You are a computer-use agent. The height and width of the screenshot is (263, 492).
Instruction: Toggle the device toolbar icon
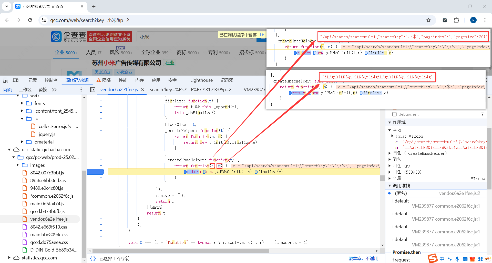pos(16,80)
